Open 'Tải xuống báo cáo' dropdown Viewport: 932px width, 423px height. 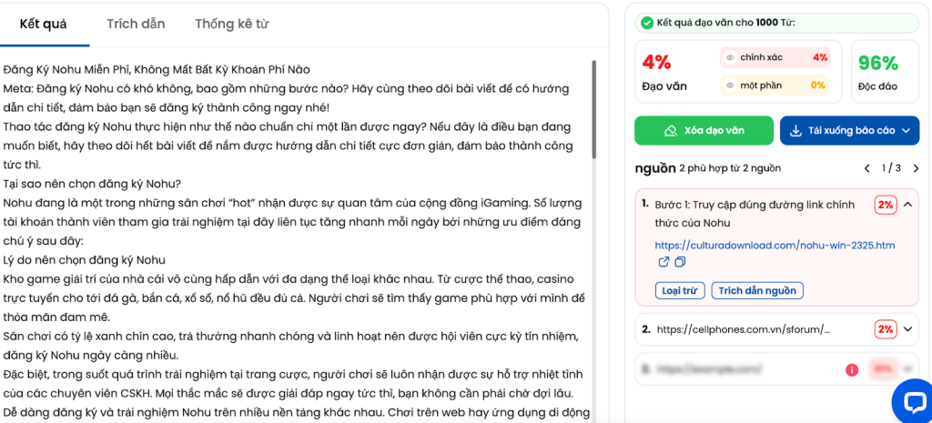pyautogui.click(x=907, y=131)
